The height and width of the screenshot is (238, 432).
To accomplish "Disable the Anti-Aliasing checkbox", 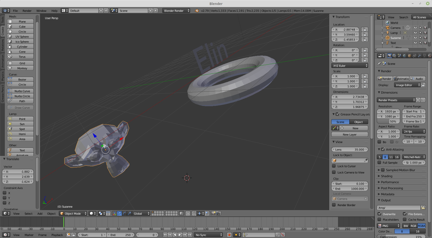I will pyautogui.click(x=383, y=149).
